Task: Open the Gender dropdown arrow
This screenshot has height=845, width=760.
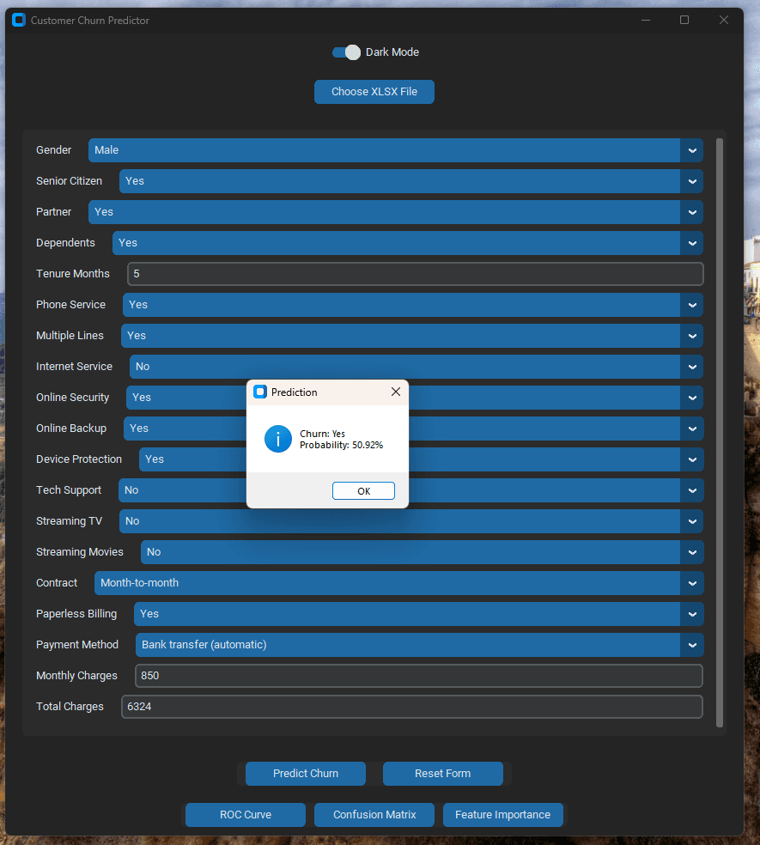Action: pyautogui.click(x=692, y=150)
